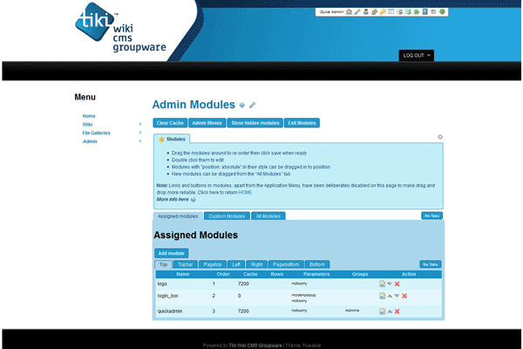Click the Add module button
The width and height of the screenshot is (523, 349).
click(x=171, y=252)
